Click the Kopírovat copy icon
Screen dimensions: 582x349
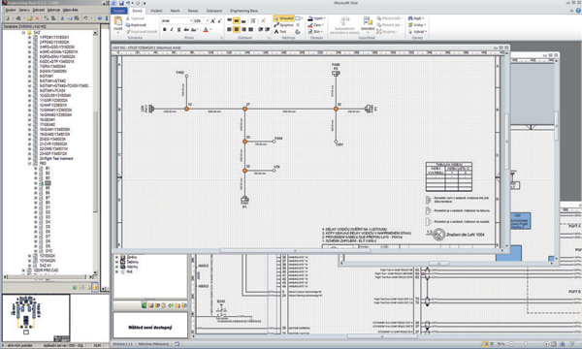pos(136,25)
